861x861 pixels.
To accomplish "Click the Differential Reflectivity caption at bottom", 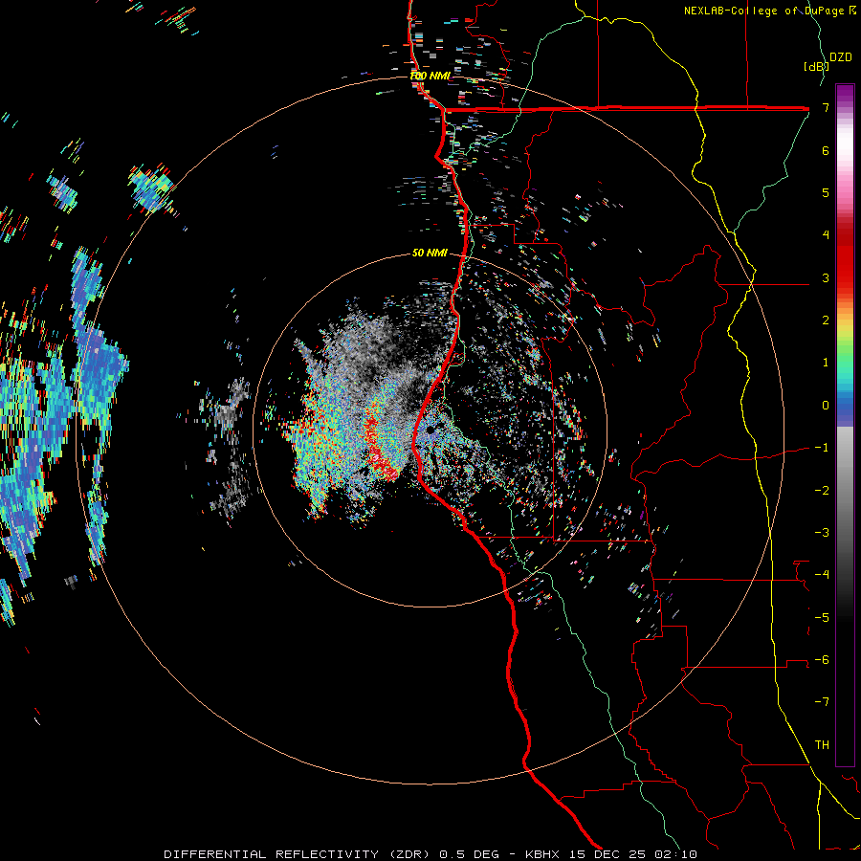I will [430, 854].
